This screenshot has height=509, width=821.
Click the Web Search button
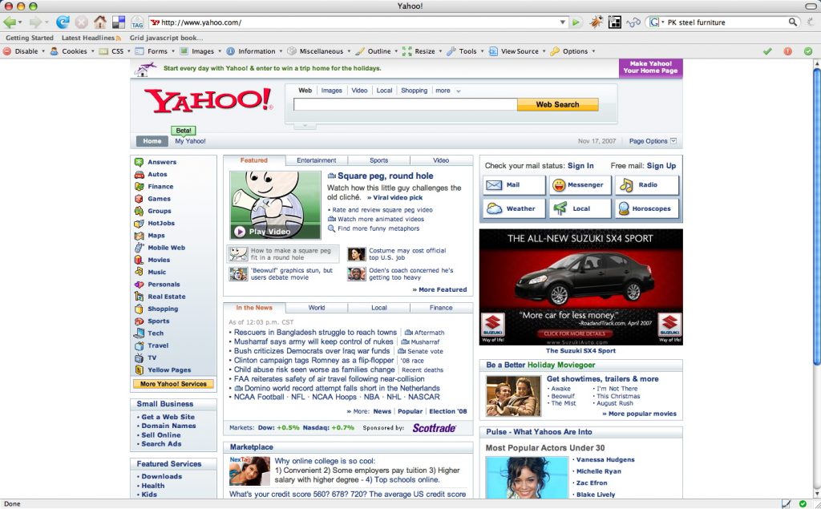558,105
